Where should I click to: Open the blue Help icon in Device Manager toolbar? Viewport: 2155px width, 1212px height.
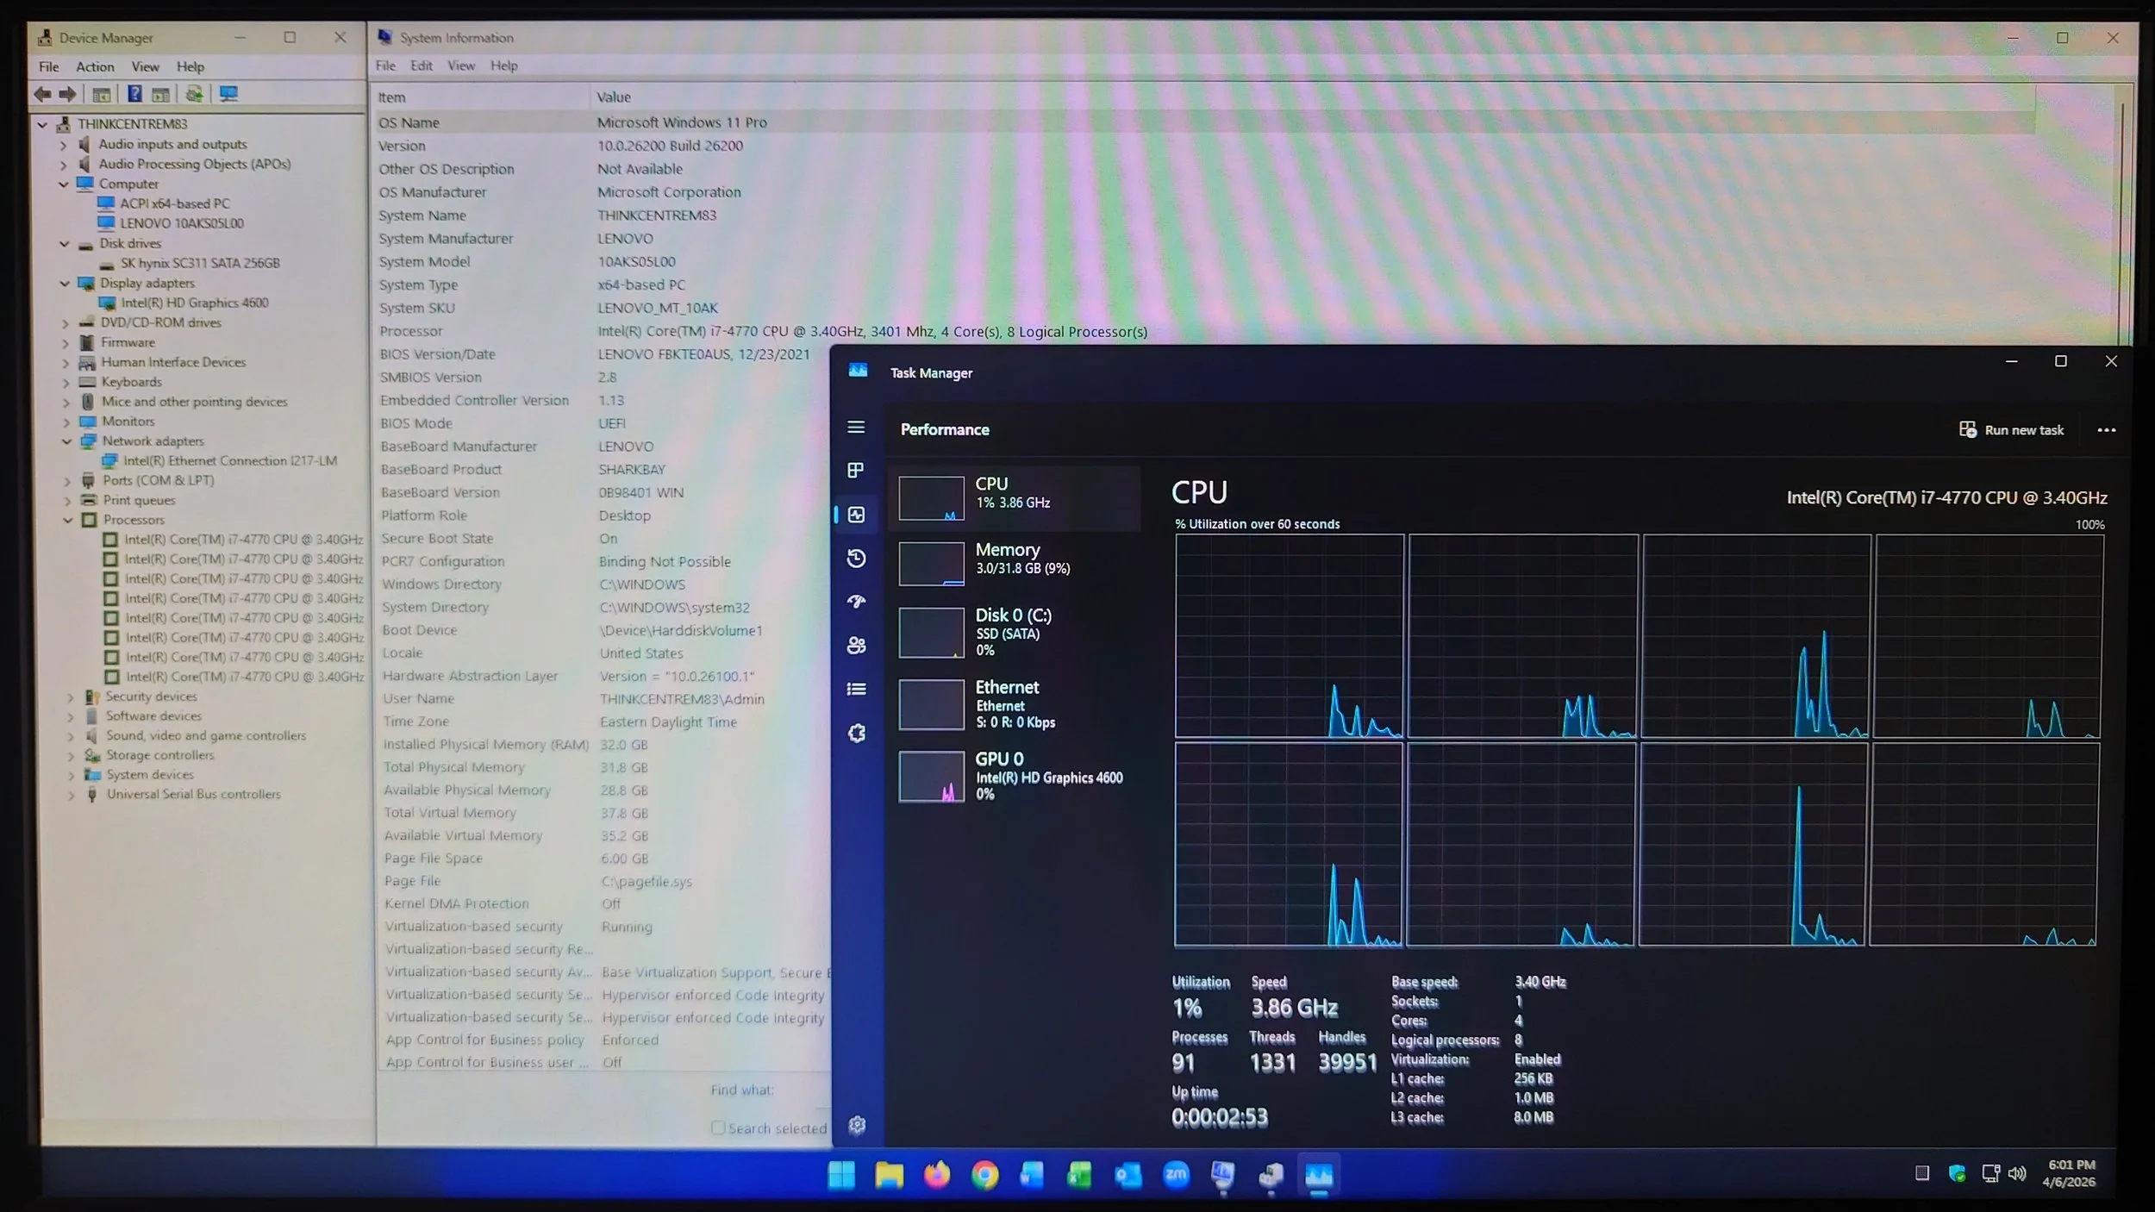(x=134, y=94)
